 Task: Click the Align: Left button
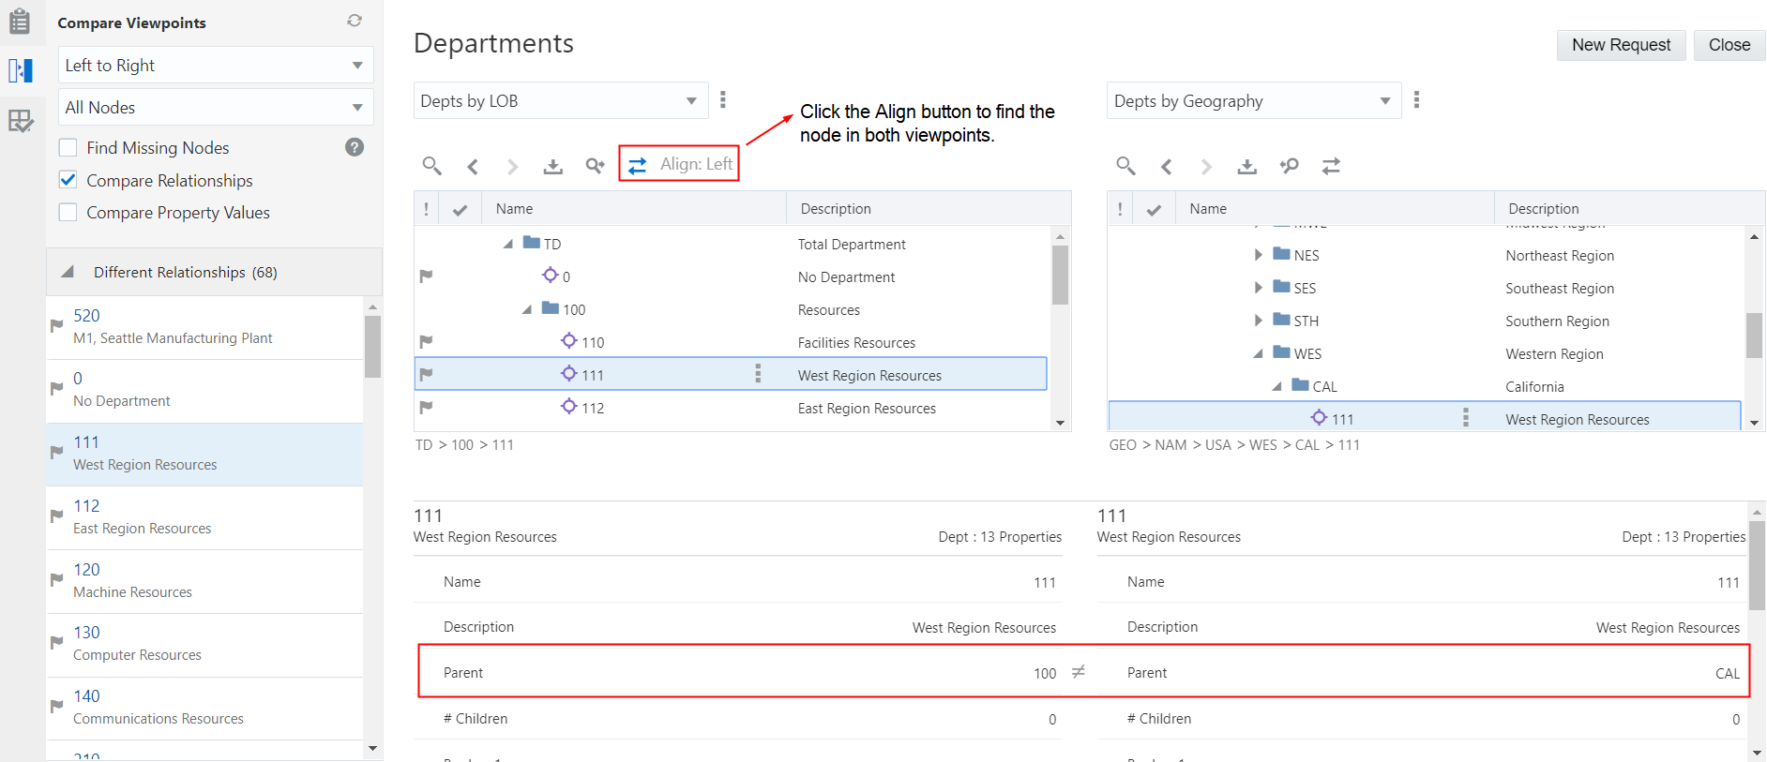(x=679, y=164)
